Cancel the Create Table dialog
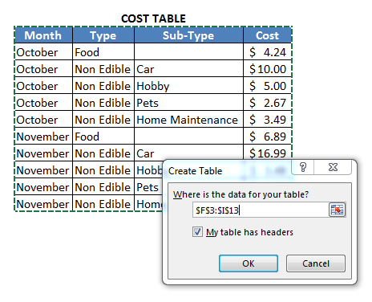The image size is (372, 302). click(x=316, y=263)
